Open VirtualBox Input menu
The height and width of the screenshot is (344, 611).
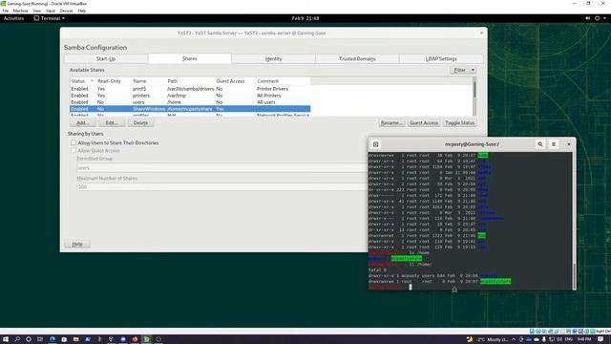coord(51,11)
